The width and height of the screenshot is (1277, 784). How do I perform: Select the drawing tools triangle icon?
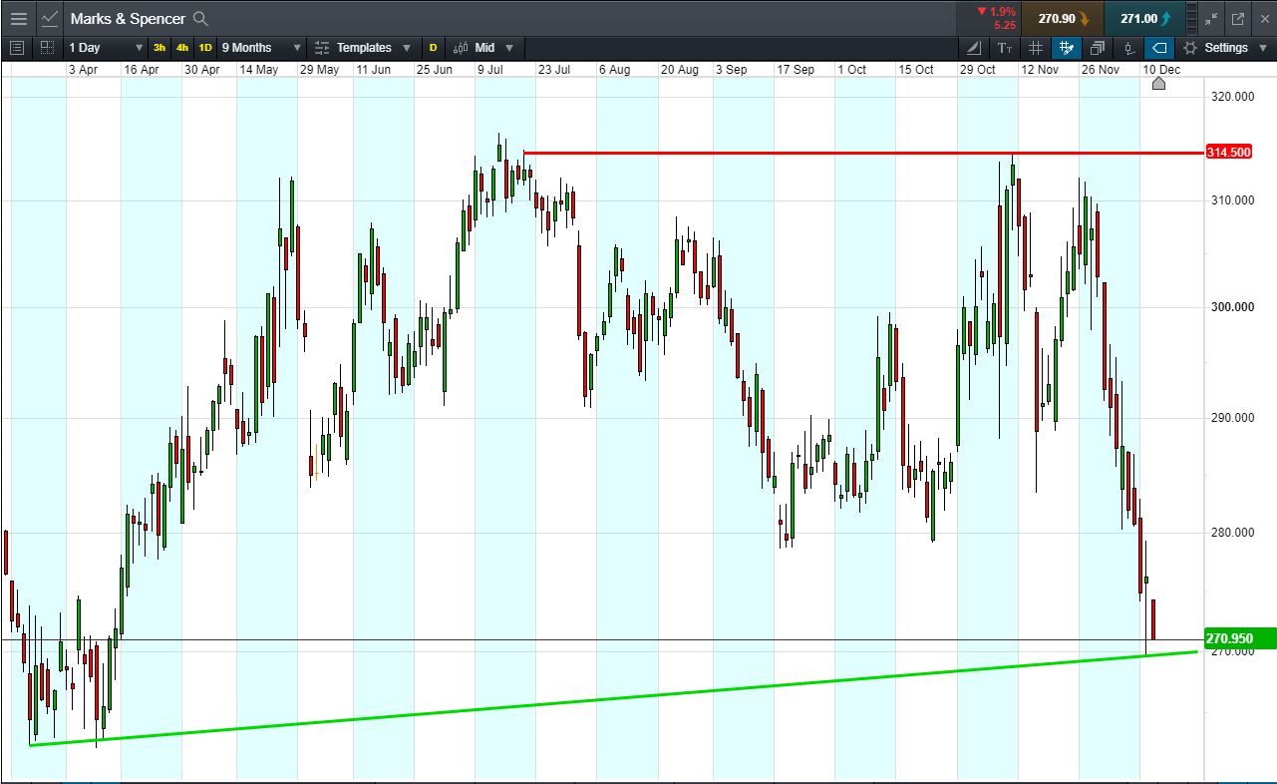point(974,48)
